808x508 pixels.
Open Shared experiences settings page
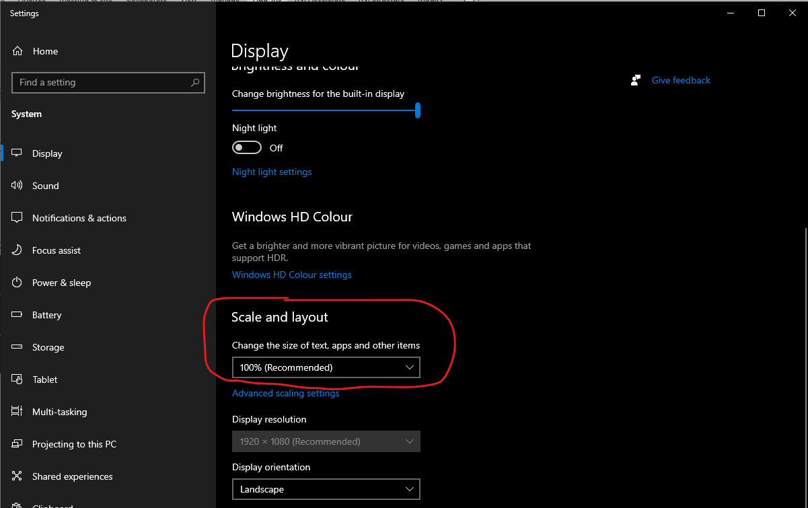coord(72,476)
